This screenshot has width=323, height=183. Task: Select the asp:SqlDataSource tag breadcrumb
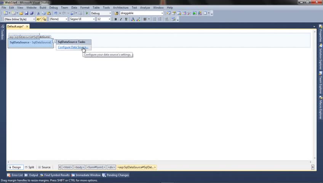click(136, 167)
